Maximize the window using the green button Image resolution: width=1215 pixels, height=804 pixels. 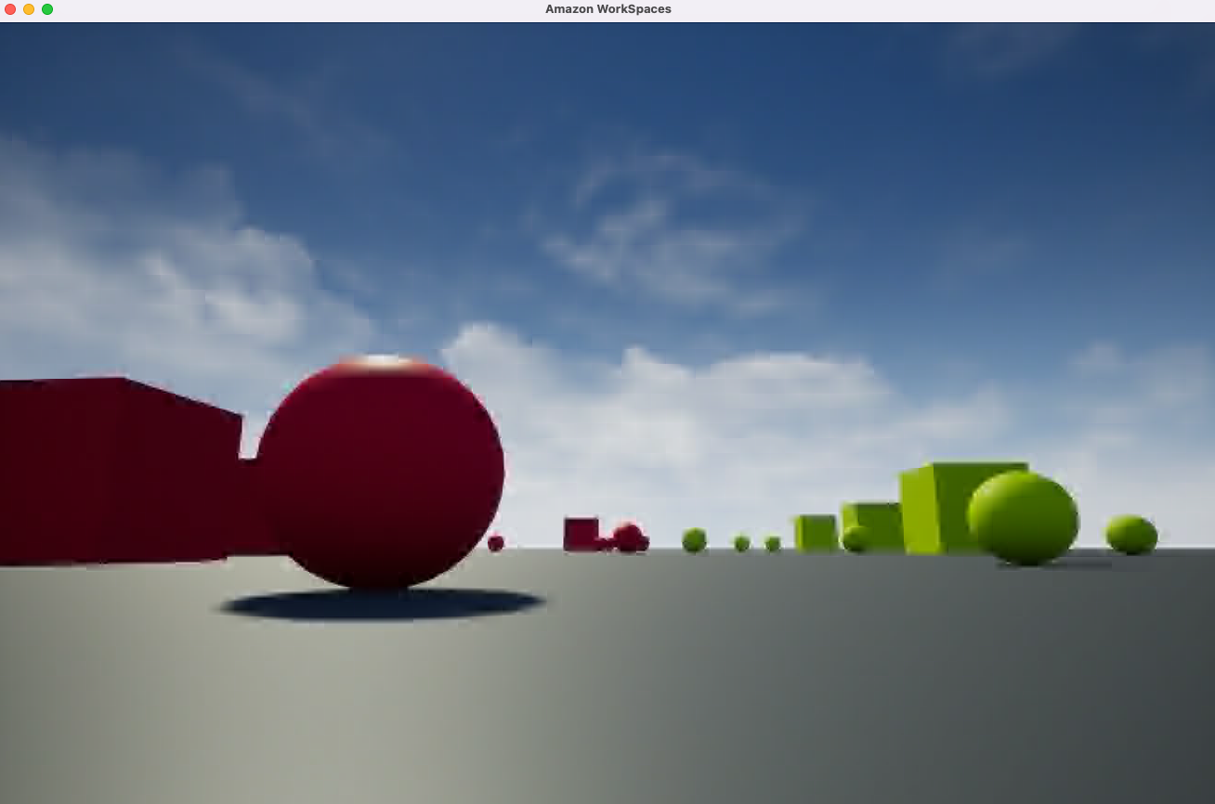pyautogui.click(x=47, y=9)
